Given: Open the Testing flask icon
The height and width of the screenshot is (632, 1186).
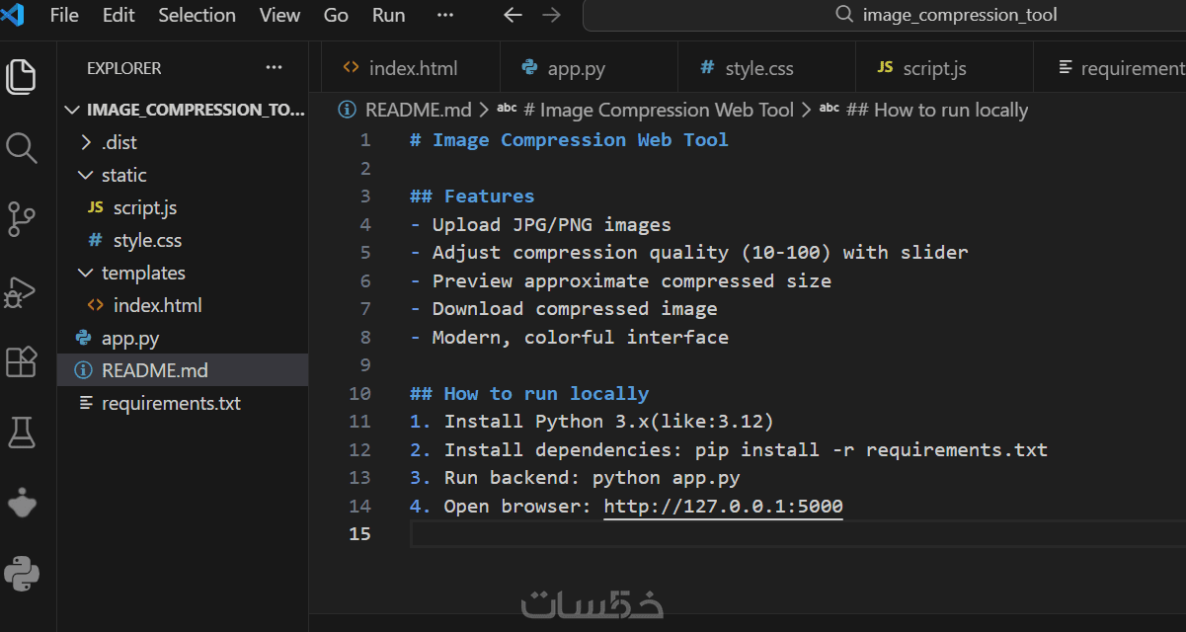Looking at the screenshot, I should pos(22,432).
